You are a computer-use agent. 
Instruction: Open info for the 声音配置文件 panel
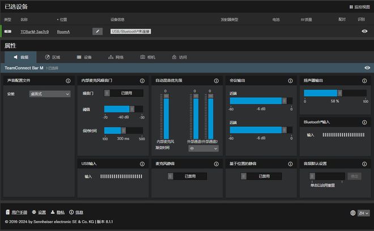68,81
